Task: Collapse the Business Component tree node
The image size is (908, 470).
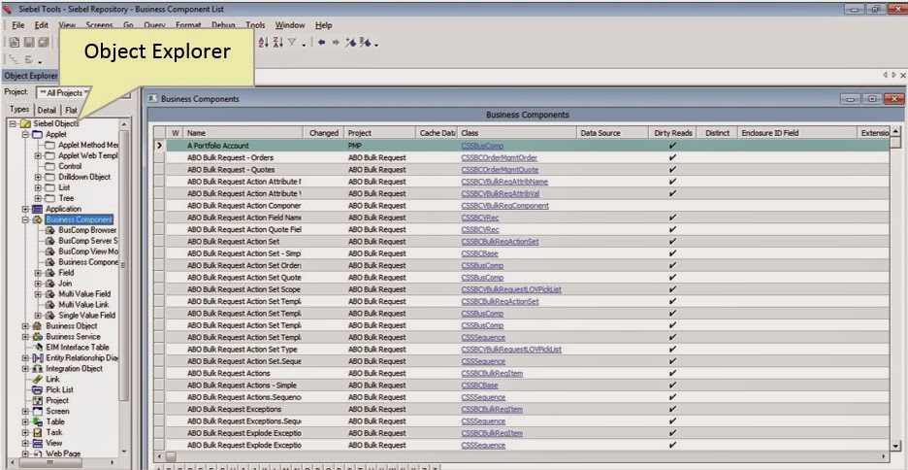Action: (25, 219)
